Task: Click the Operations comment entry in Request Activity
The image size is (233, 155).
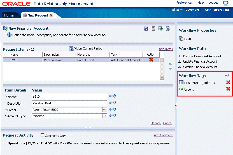Action: point(89,143)
